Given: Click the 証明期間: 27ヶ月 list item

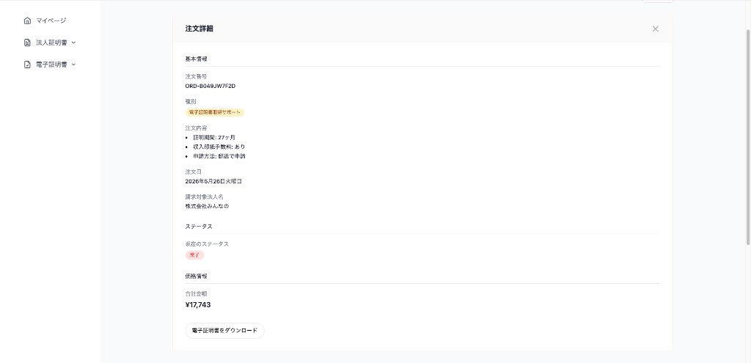Looking at the screenshot, I should pos(214,137).
